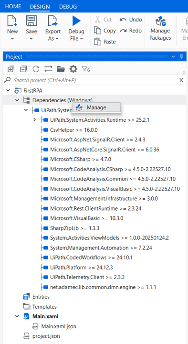This screenshot has width=188, height=344.
Task: Select Microsoft.Rest.ClientRuntime dependency
Action: click(x=95, y=208)
